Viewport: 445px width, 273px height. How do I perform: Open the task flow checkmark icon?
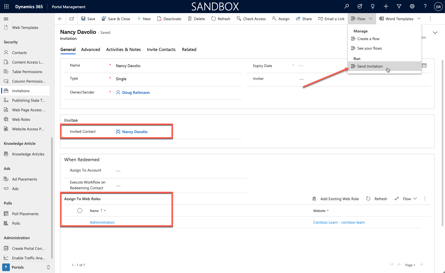point(360,7)
